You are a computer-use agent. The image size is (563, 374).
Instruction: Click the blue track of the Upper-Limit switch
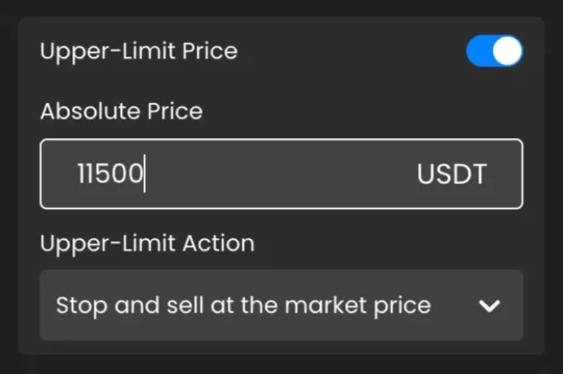[x=480, y=51]
